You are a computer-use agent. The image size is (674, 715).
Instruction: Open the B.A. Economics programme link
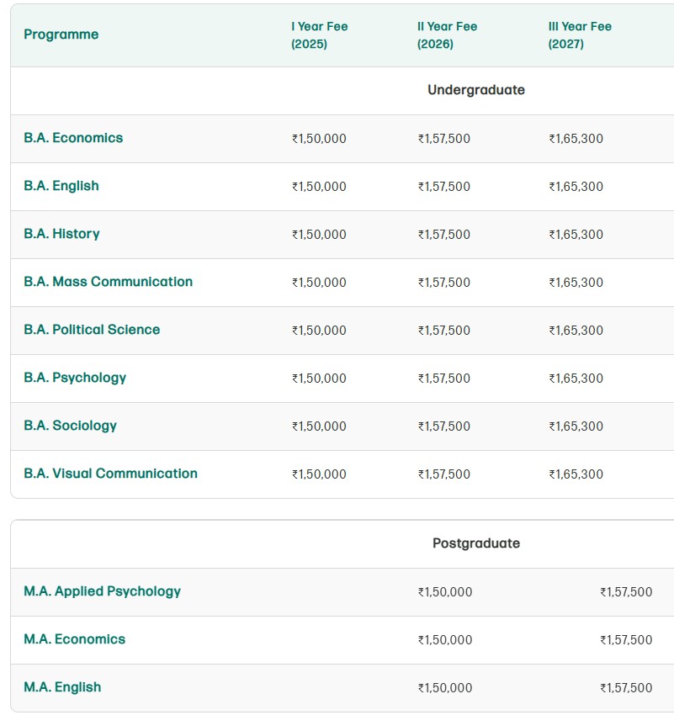(x=73, y=138)
